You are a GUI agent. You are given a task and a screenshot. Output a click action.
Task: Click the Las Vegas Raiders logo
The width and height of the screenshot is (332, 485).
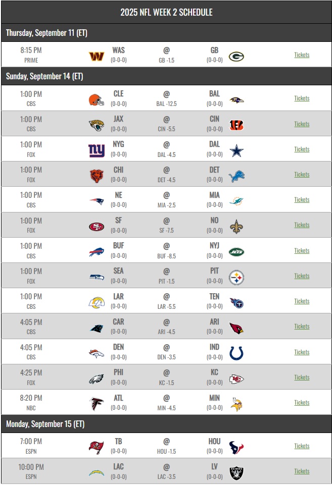coord(236,472)
